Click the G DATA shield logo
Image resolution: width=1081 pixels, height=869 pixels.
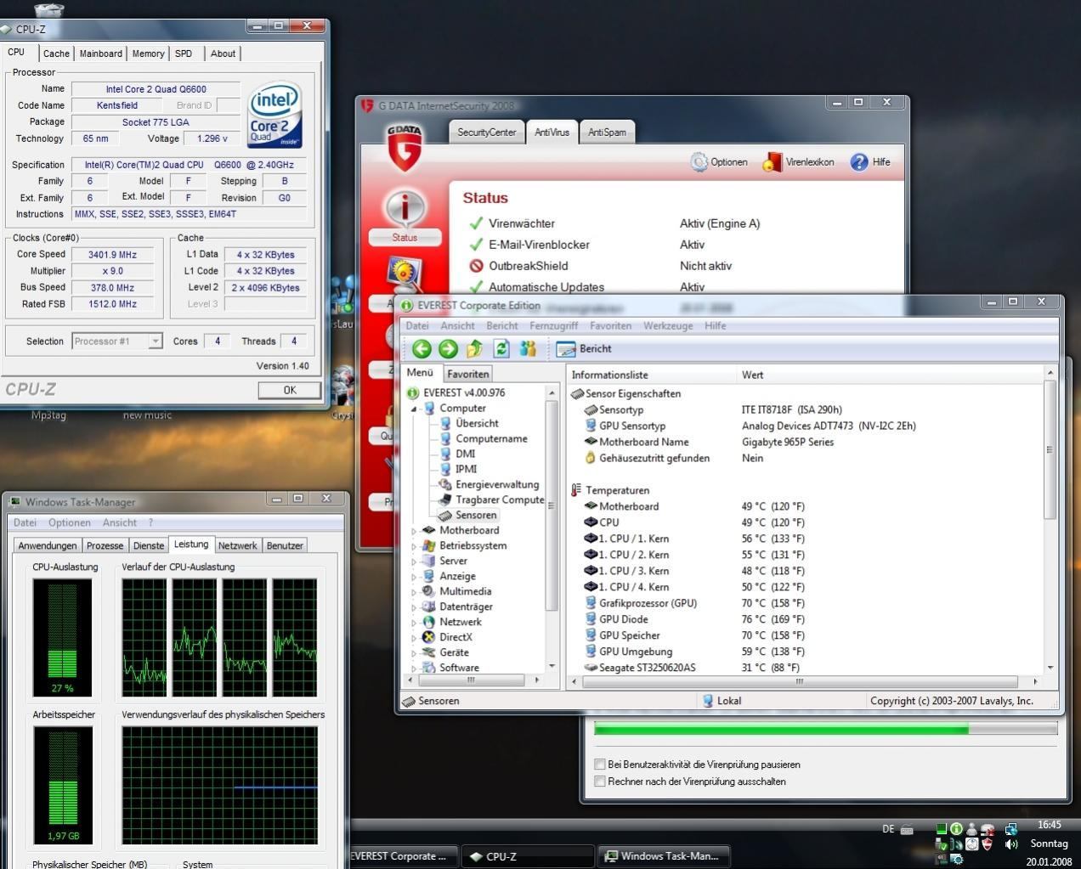point(405,147)
